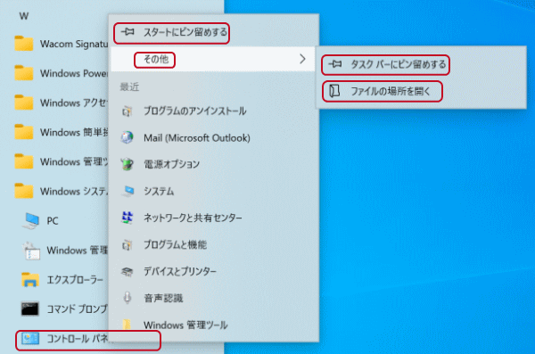This screenshot has height=354, width=535.
Task: Click the コントロール パネル icon
Action: [x=30, y=339]
